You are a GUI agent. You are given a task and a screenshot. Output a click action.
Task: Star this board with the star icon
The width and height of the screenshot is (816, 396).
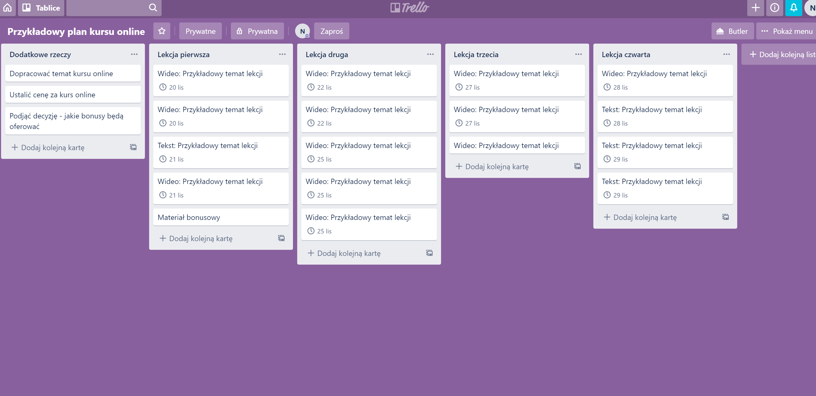tap(162, 31)
